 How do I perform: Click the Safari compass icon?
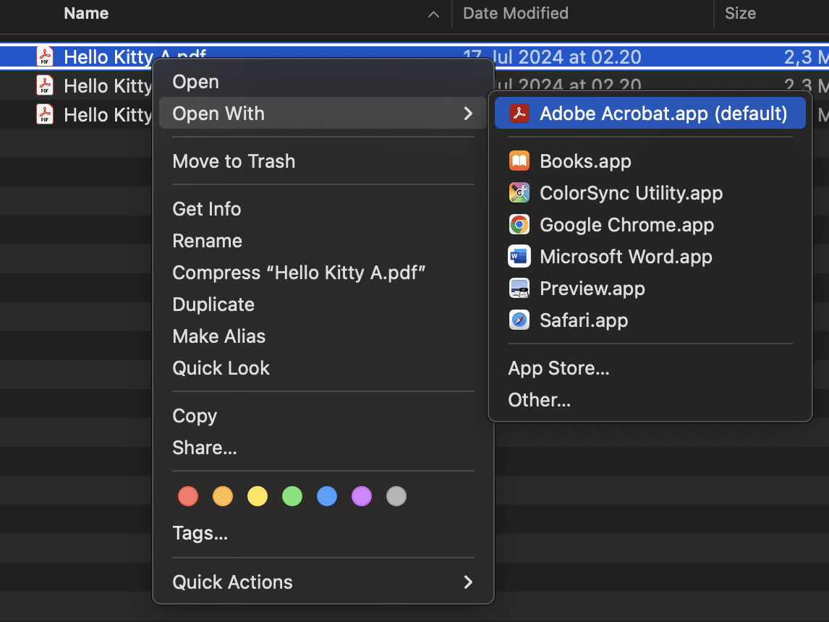point(519,320)
